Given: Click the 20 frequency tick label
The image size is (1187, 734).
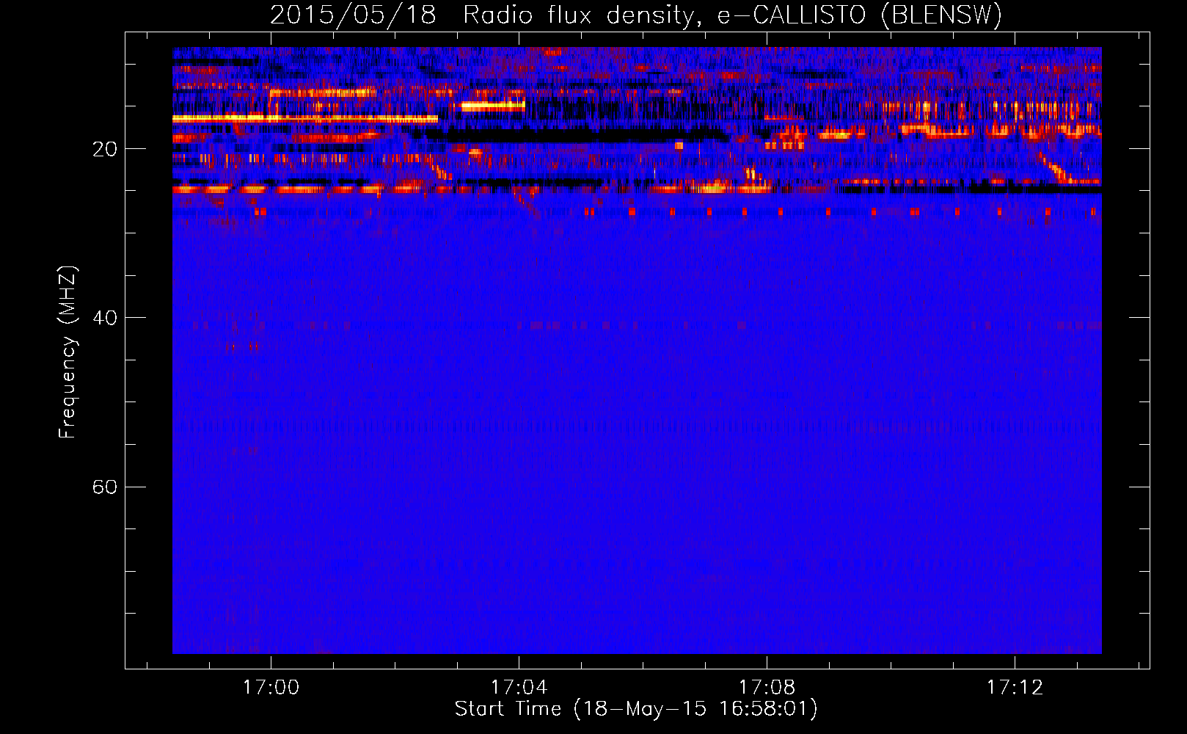Looking at the screenshot, I should tap(104, 149).
